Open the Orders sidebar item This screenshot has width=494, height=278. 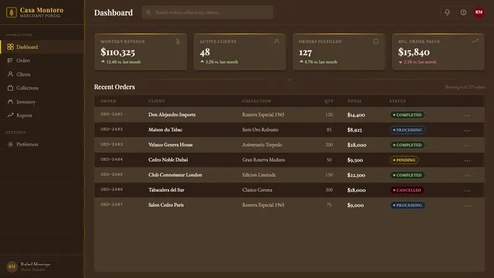click(42, 61)
